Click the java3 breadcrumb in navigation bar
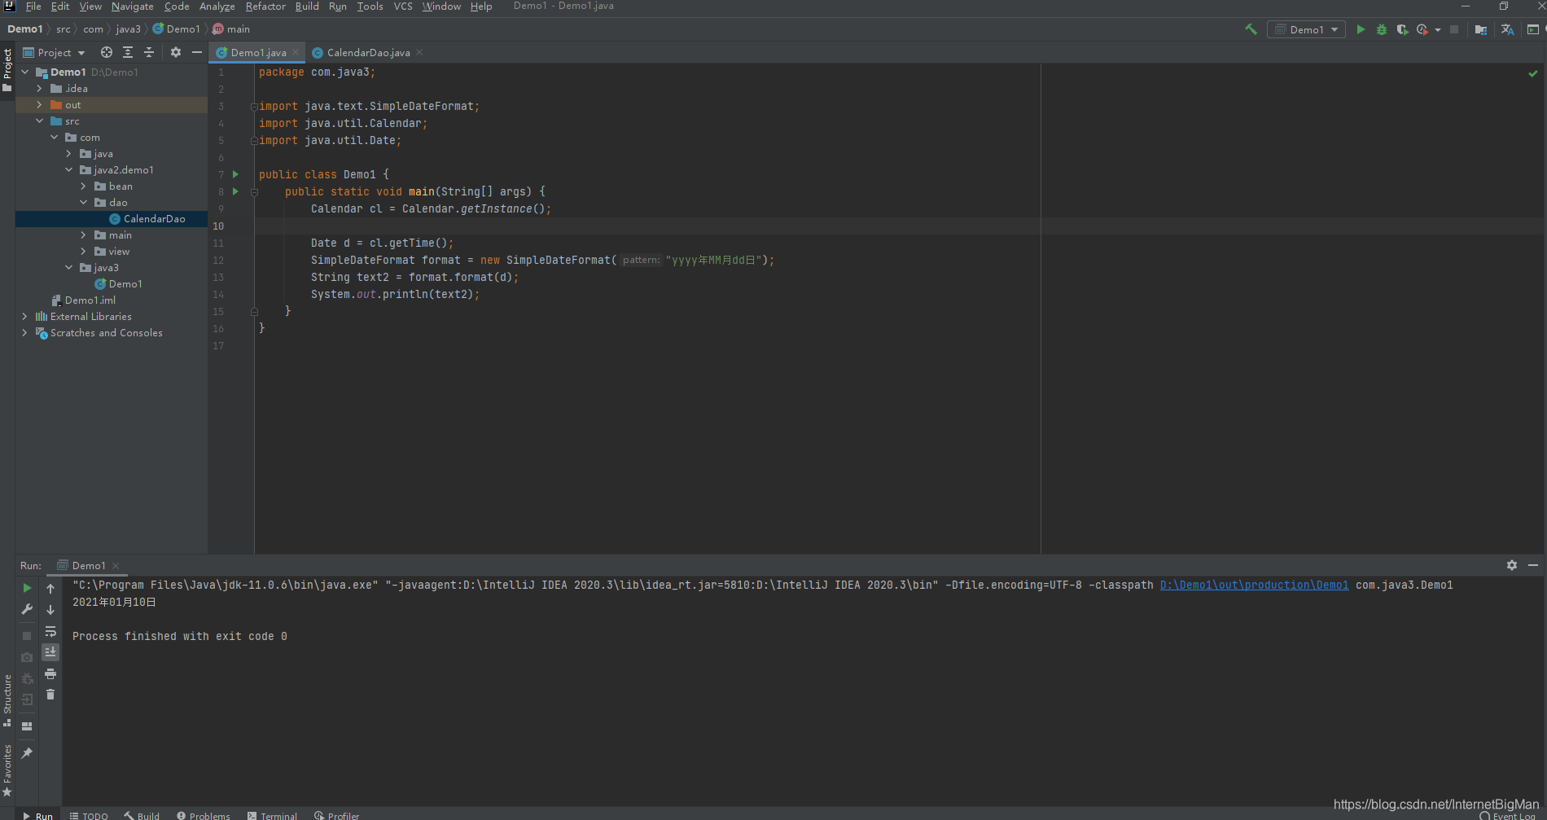The image size is (1547, 820). coord(128,29)
